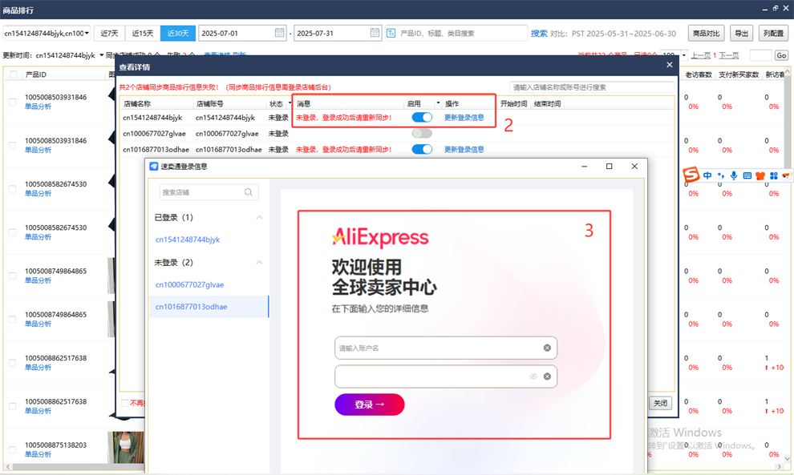The image size is (794, 475).
Task: Click the 1005008875138203 product thumbnail
Action: pos(126,447)
